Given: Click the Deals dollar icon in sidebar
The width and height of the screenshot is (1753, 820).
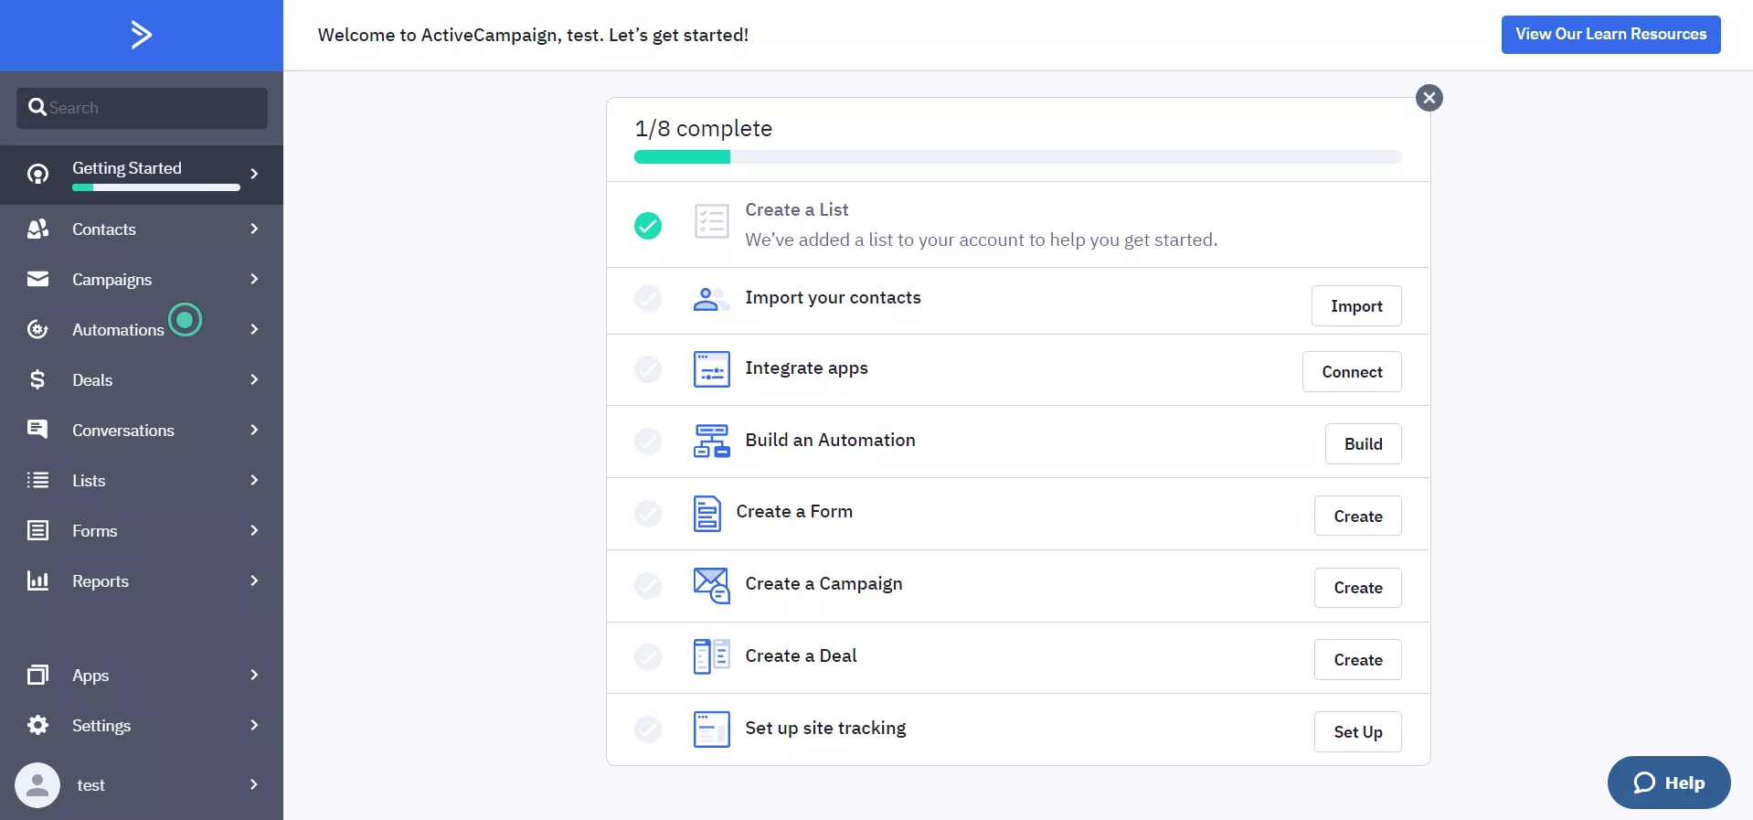Looking at the screenshot, I should pyautogui.click(x=37, y=379).
